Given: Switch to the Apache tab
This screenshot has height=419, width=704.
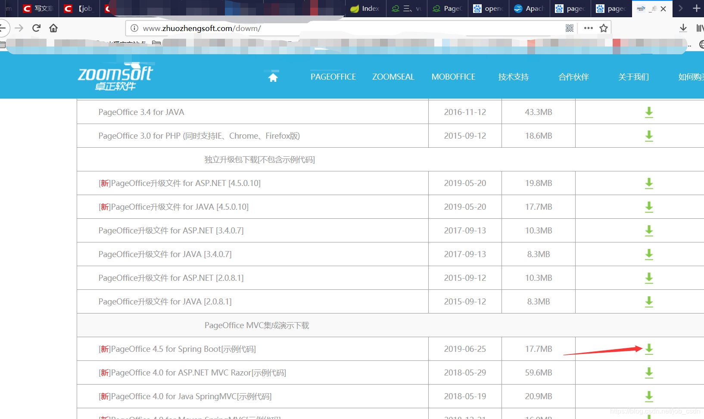Looking at the screenshot, I should coord(530,9).
